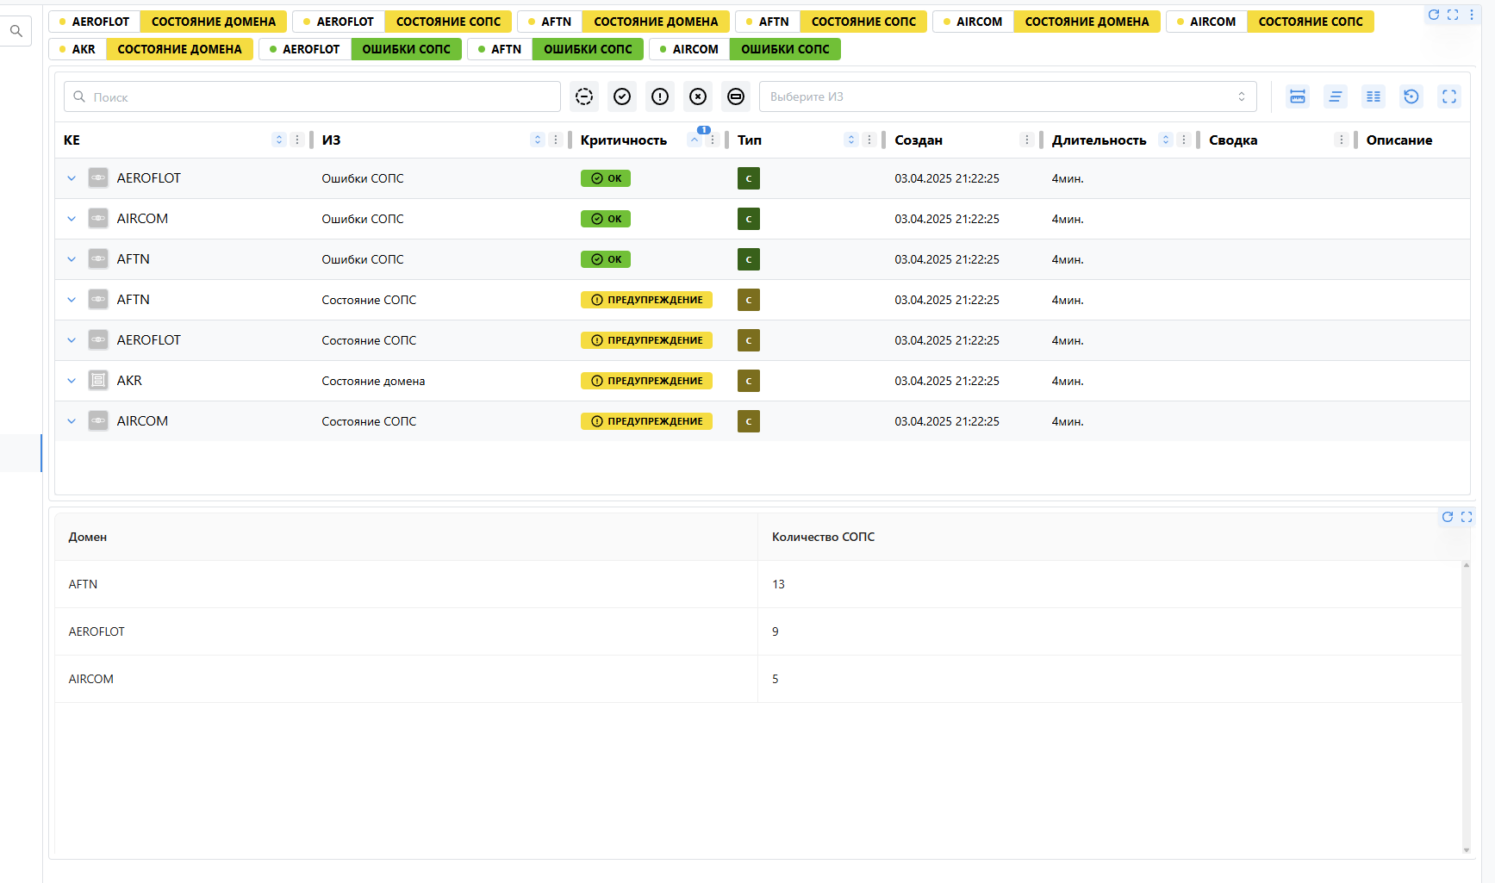Image resolution: width=1495 pixels, height=883 pixels.
Task: Open ИЗ column options menu
Action: [556, 140]
